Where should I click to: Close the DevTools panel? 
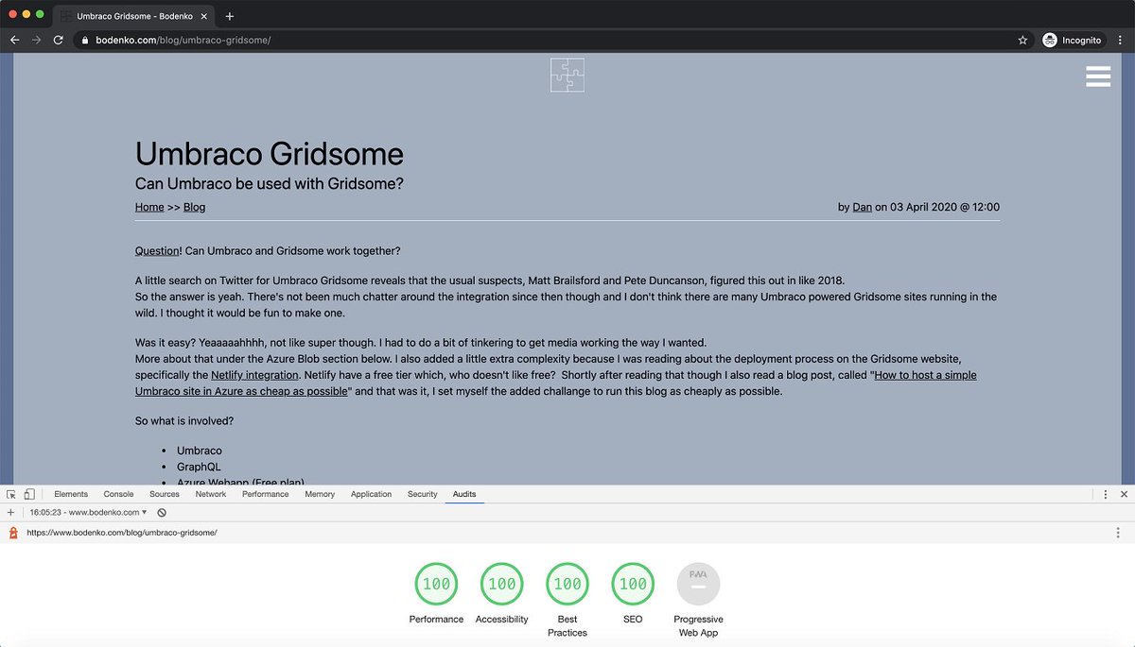pyautogui.click(x=1124, y=494)
